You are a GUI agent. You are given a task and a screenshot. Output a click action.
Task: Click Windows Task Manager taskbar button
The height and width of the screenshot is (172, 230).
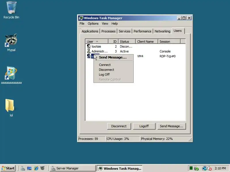120,168
